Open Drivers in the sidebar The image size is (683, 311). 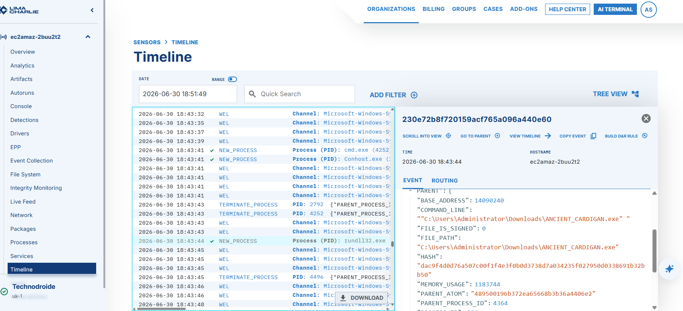click(20, 134)
